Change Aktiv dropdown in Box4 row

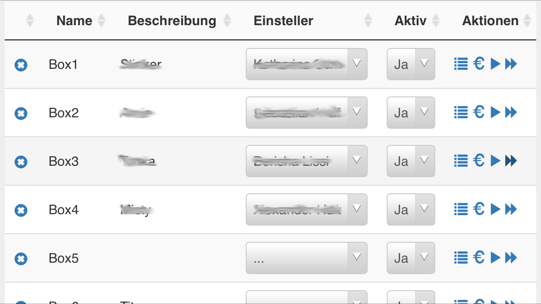point(411,209)
